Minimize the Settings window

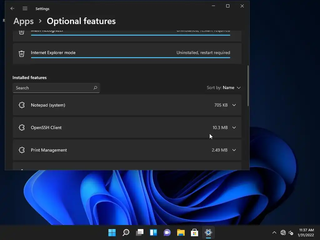[x=213, y=6]
